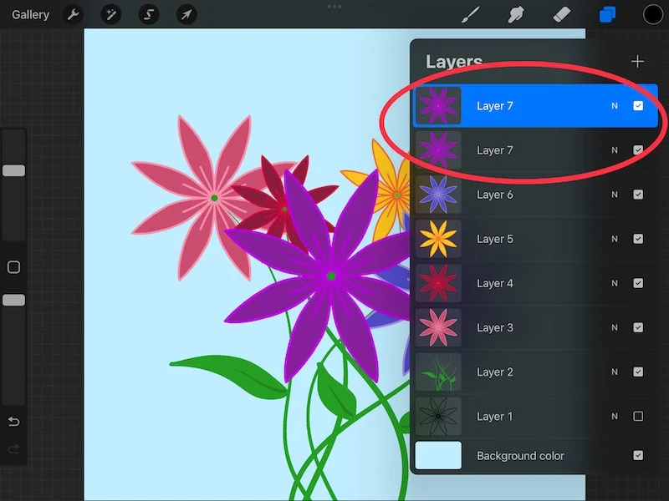
Task: Open blend mode N for Layer 1
Action: 615,416
